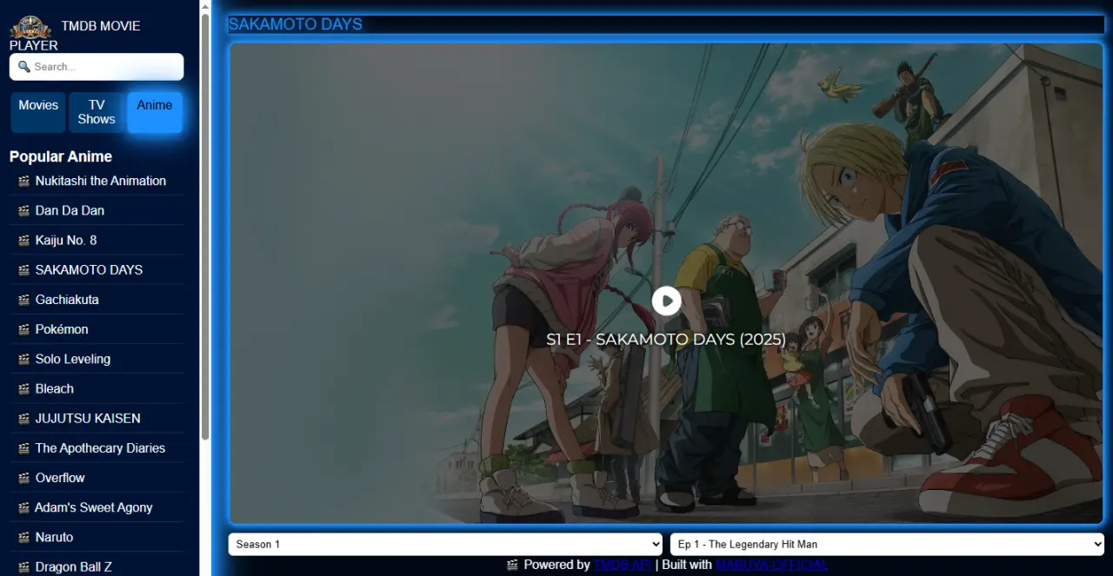This screenshot has width=1113, height=576.
Task: Click the clapperboard icon beside Kaiju No. 8
Action: pos(24,240)
